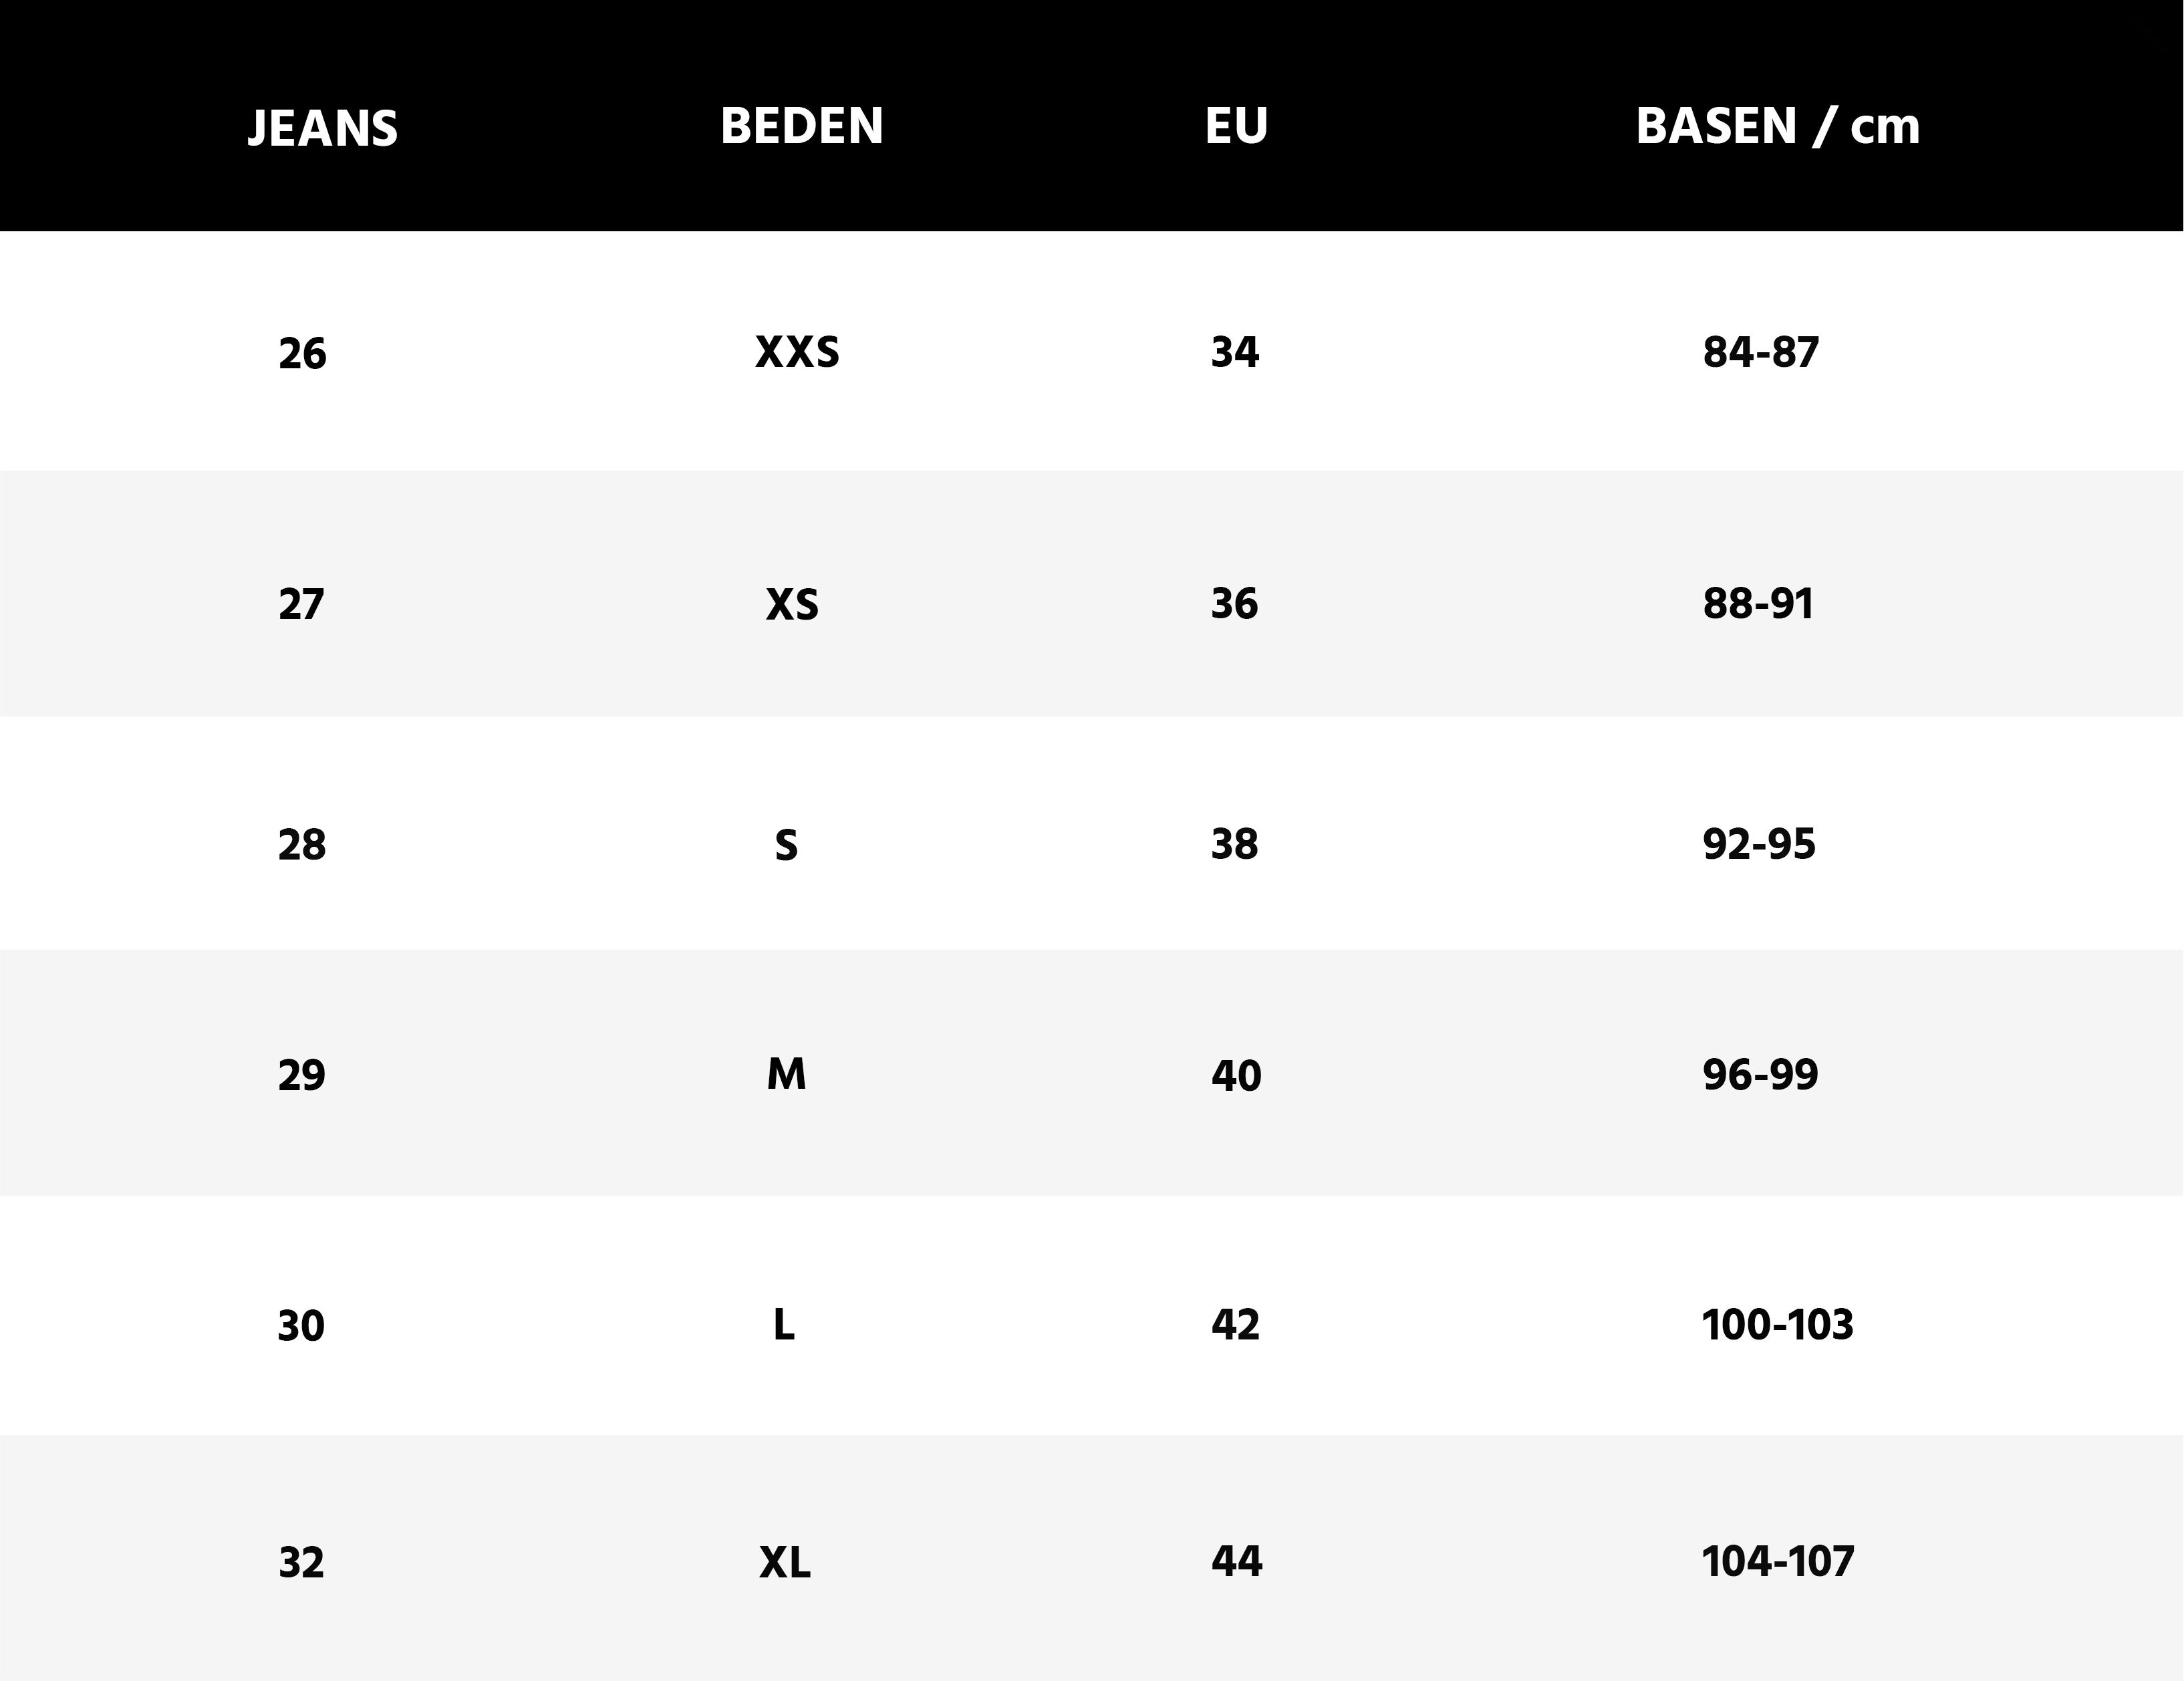Click EU size 34 cell

(1235, 352)
